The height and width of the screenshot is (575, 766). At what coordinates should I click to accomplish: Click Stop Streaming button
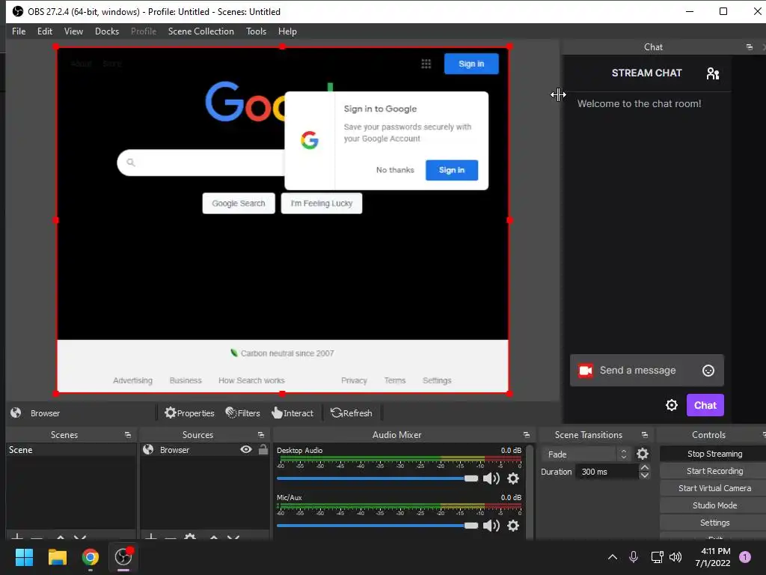click(714, 454)
